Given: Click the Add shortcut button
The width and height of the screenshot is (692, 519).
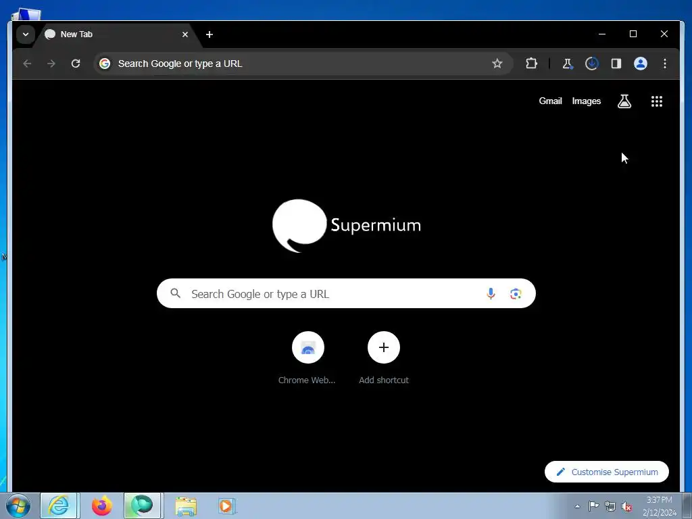Looking at the screenshot, I should (384, 358).
